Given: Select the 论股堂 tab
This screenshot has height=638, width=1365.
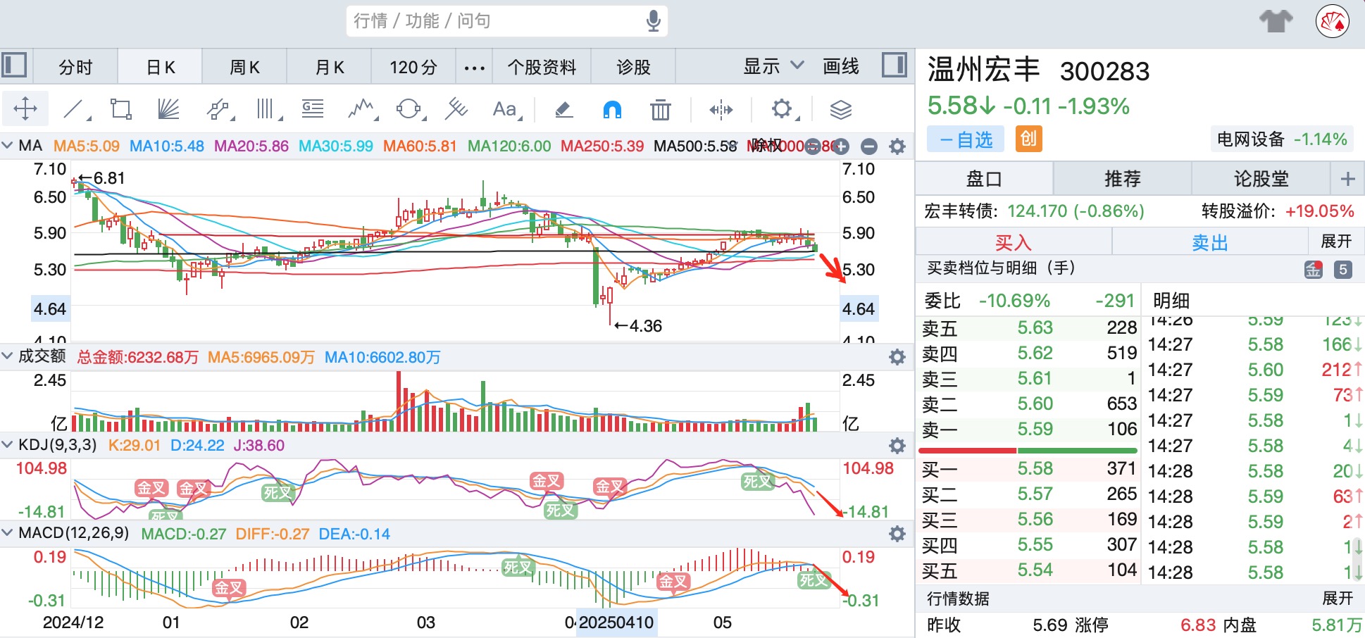Looking at the screenshot, I should point(1261,179).
